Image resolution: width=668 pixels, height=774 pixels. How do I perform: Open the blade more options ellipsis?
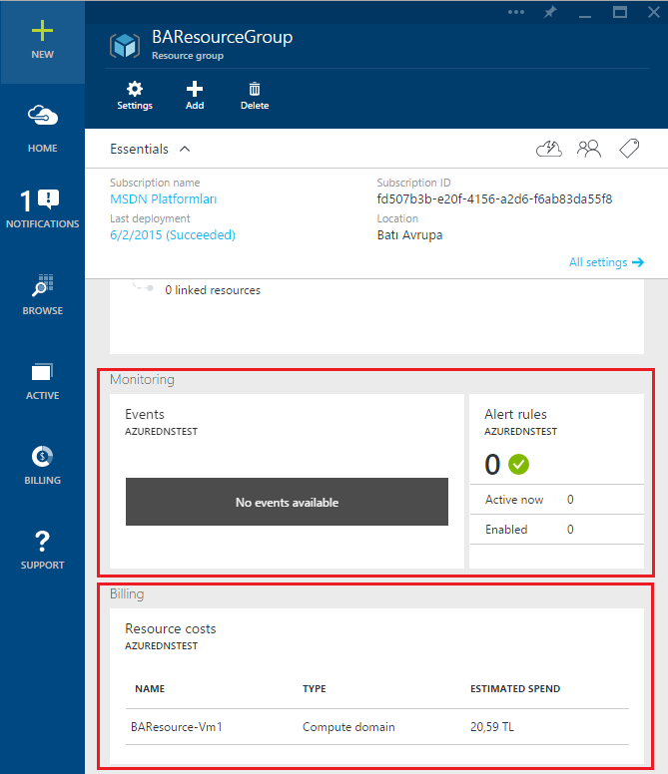(x=516, y=12)
